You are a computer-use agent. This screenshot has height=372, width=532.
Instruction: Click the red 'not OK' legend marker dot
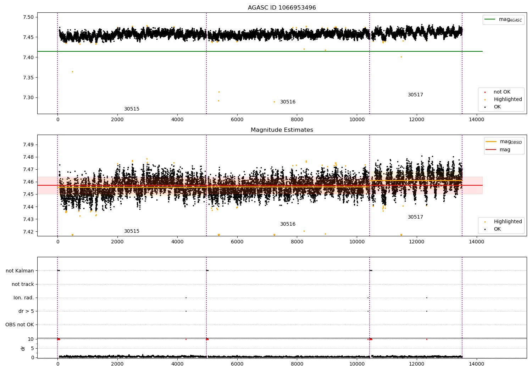tap(485, 92)
